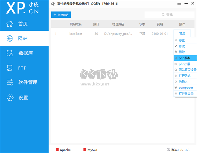This screenshot has width=197, height=153.
Task: Open the 数据库 database section
Action: point(25,53)
